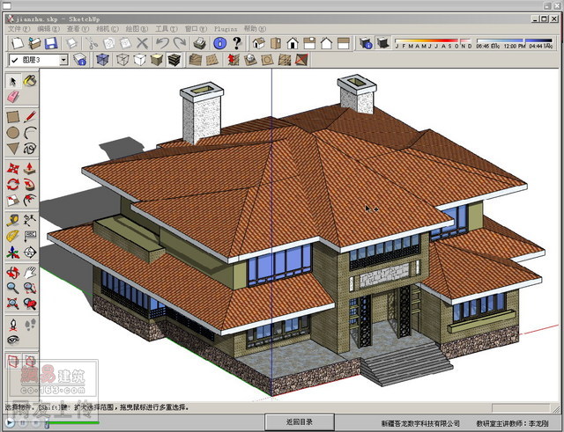Select the Paint Bucket tool
This screenshot has width=564, height=432.
coord(30,82)
